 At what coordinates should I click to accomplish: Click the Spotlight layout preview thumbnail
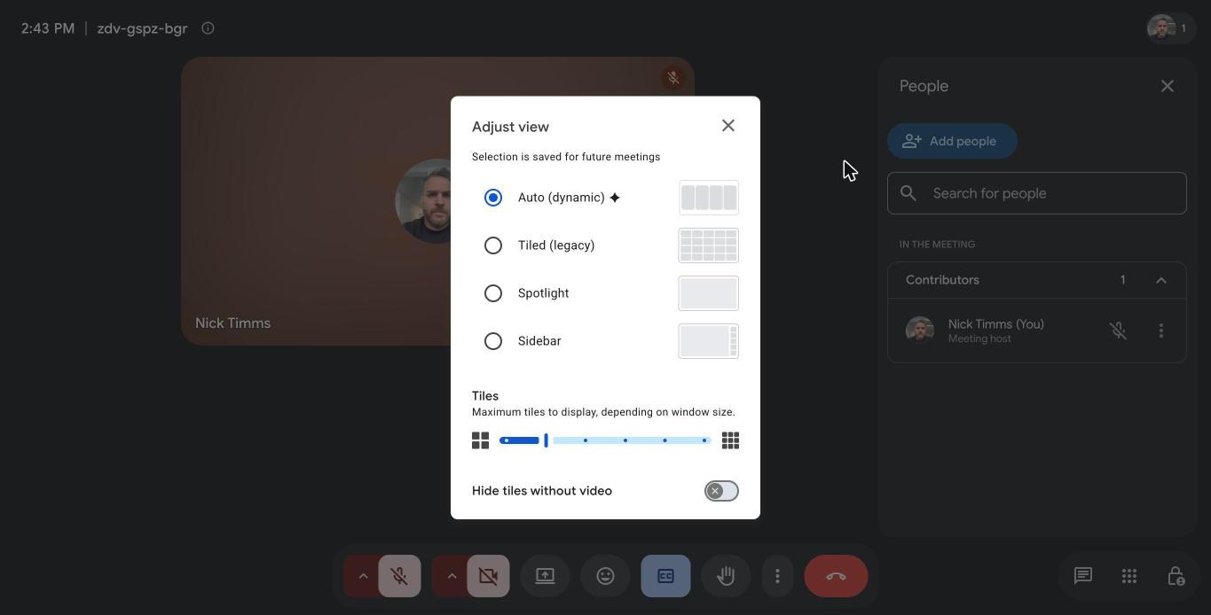(709, 293)
